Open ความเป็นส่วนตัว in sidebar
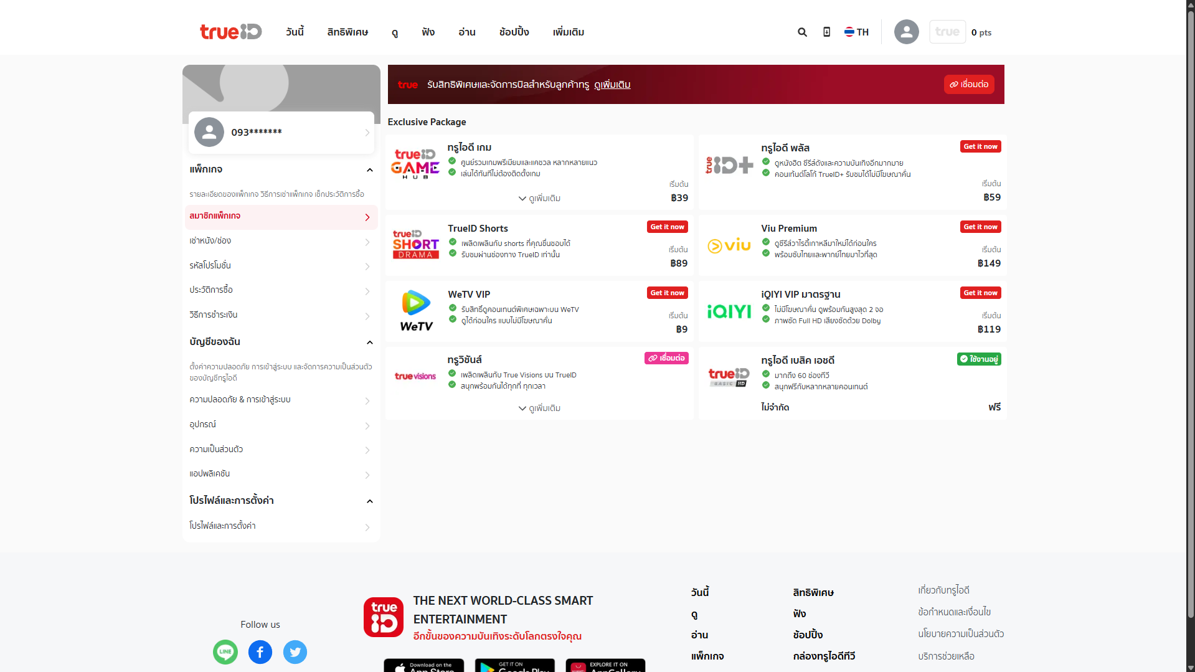The height and width of the screenshot is (672, 1195). (x=281, y=450)
